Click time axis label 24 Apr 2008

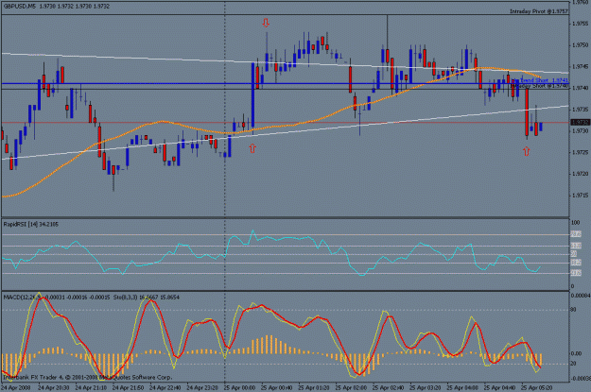pos(16,387)
